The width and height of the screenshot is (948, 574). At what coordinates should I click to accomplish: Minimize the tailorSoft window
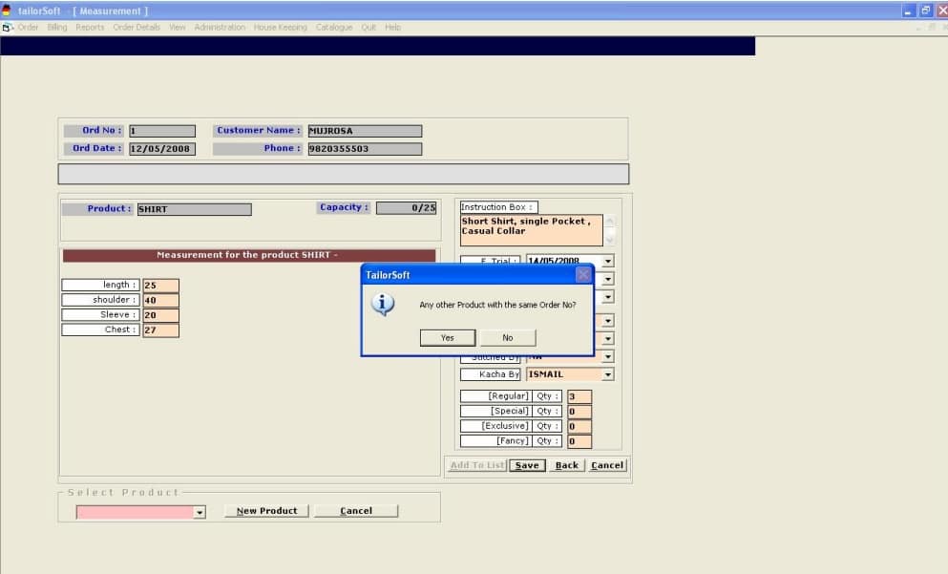click(909, 11)
